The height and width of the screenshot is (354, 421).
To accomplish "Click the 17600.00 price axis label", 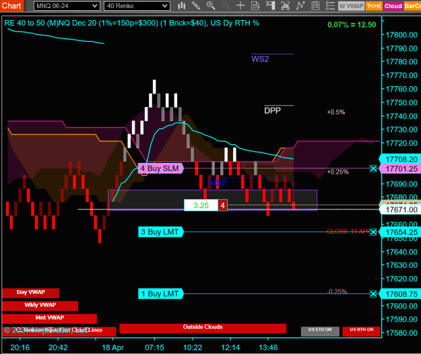I will coord(401,306).
